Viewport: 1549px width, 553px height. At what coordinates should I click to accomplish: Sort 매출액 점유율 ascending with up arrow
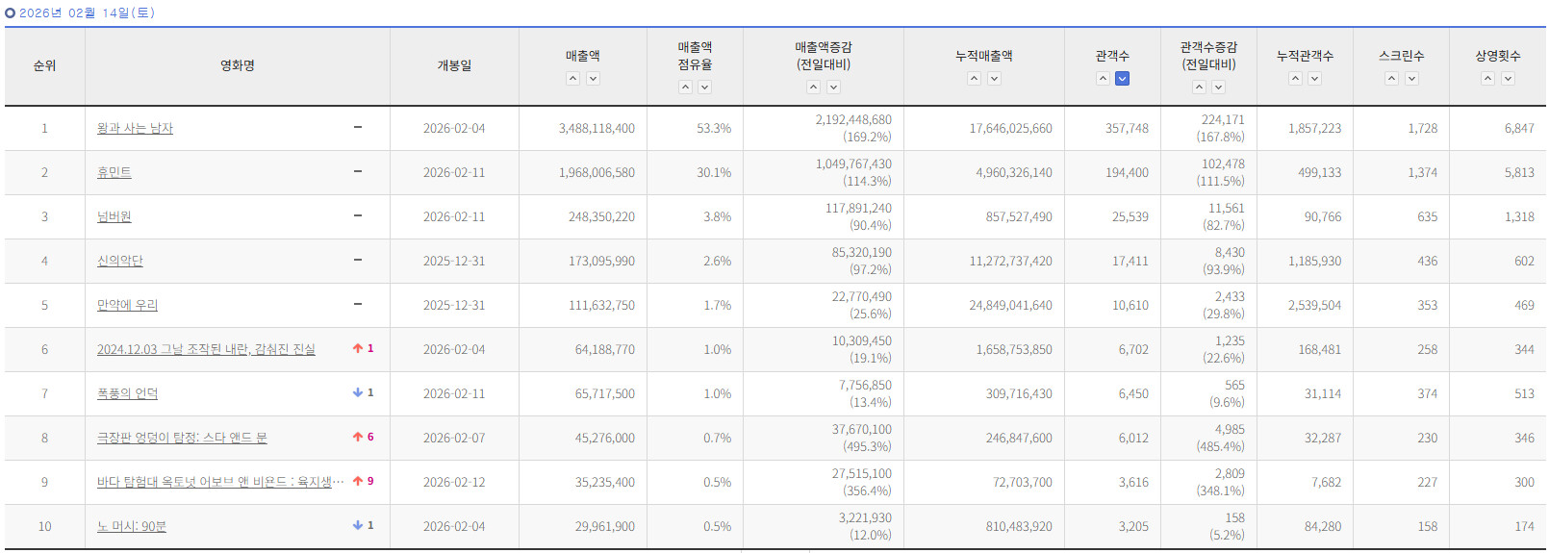(685, 87)
